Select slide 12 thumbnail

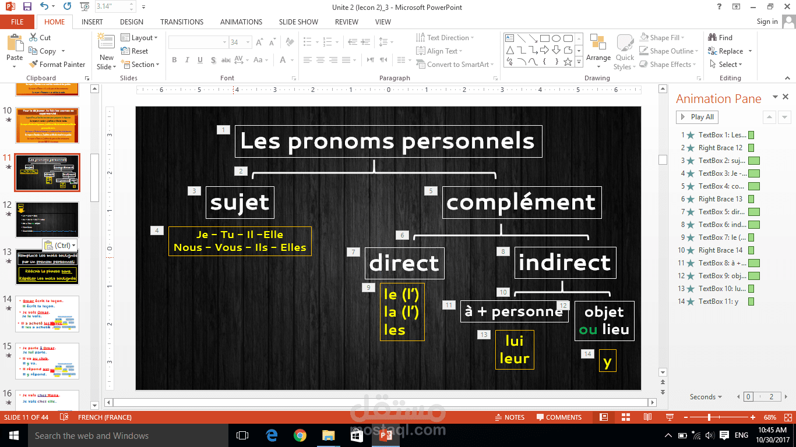[x=47, y=219]
